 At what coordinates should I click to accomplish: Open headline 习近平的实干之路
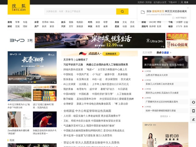73,65
